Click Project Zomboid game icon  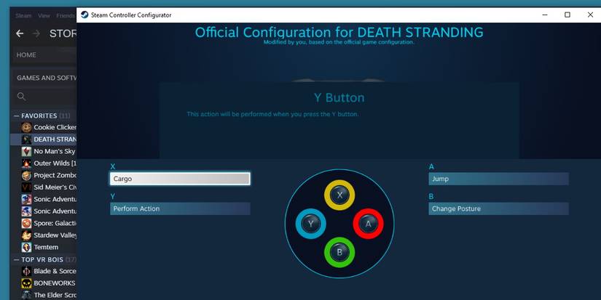[26, 175]
